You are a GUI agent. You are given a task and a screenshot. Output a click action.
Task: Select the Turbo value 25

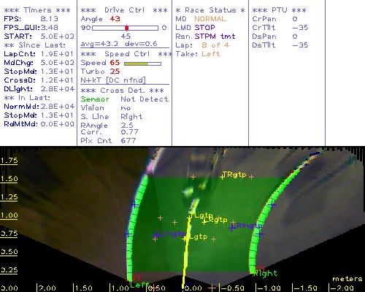point(115,72)
